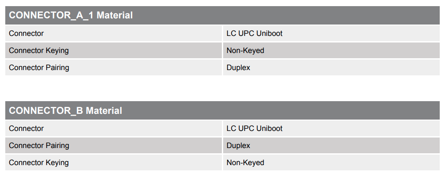Click the Duplex value in CONNECTOR_A_1 table
The width and height of the screenshot is (445, 180).
238,67
